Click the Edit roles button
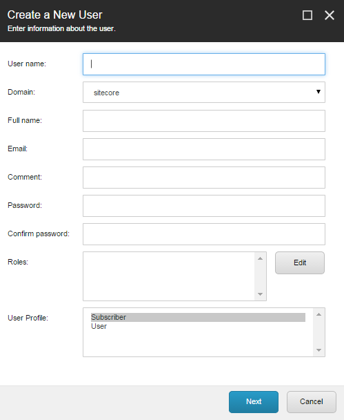The image size is (344, 420). point(300,262)
